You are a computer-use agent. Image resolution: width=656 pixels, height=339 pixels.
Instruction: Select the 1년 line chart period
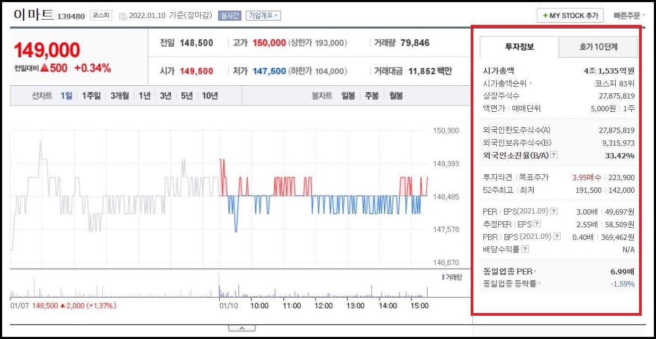tap(145, 96)
